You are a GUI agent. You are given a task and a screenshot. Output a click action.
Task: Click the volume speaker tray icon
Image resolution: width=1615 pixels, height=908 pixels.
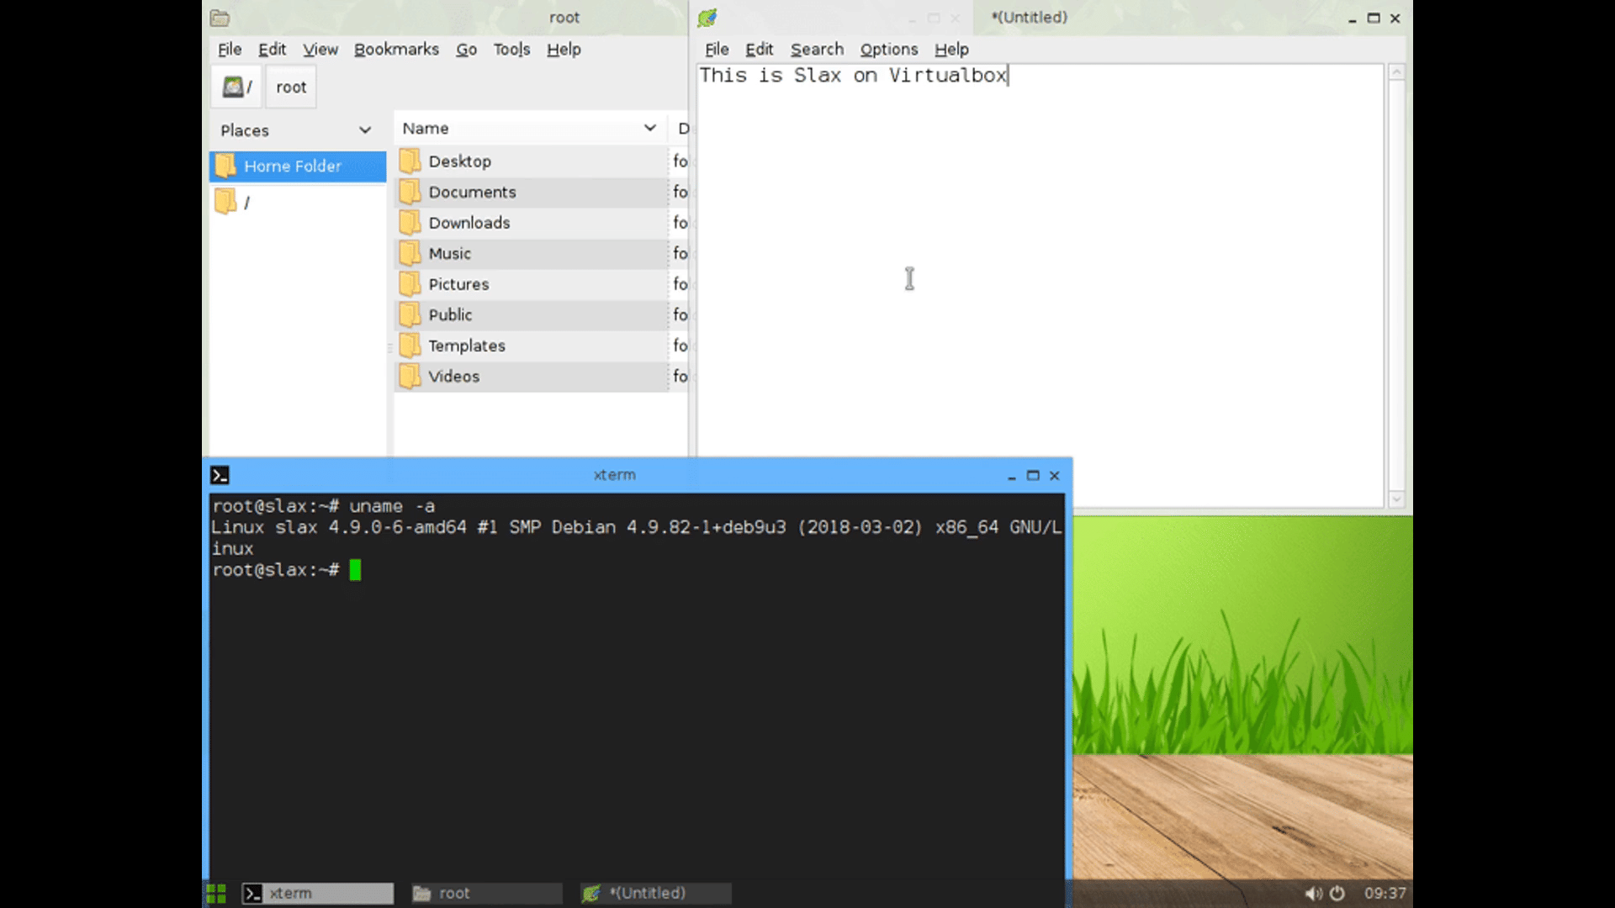[1312, 893]
